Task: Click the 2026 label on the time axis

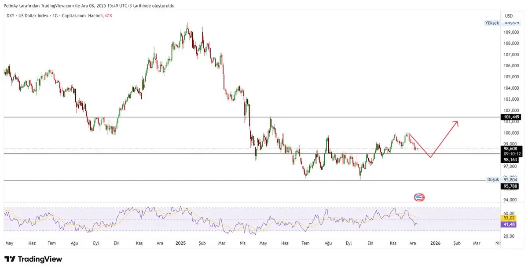Action: (x=435, y=243)
